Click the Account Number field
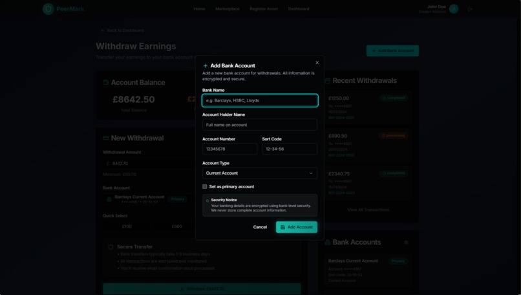 click(x=229, y=149)
